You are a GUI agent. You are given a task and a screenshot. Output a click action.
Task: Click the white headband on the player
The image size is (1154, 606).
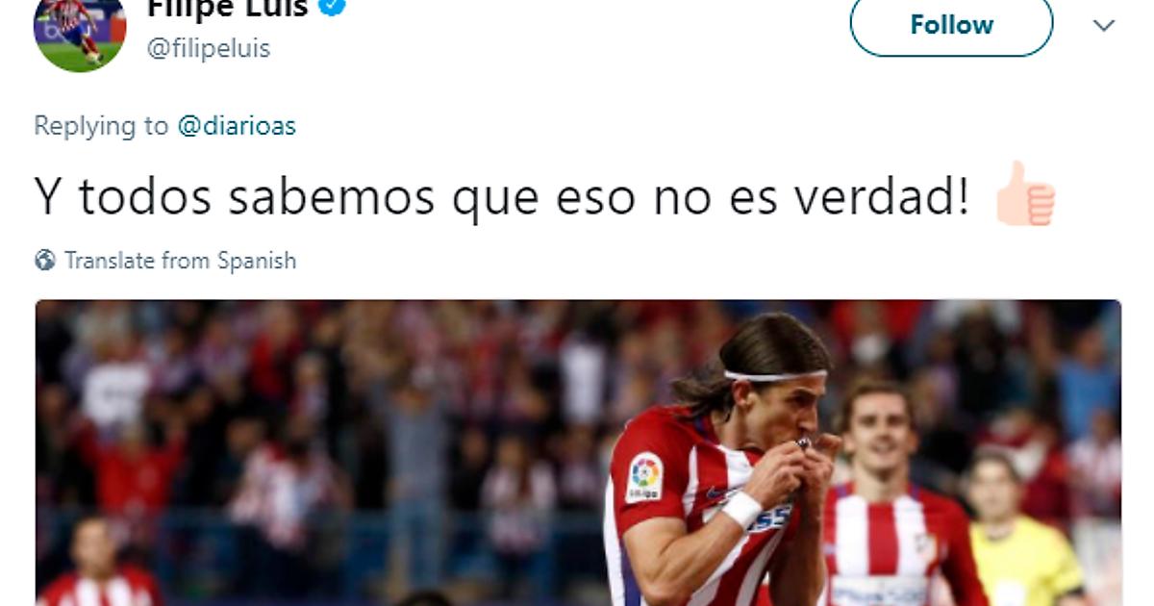tap(775, 375)
